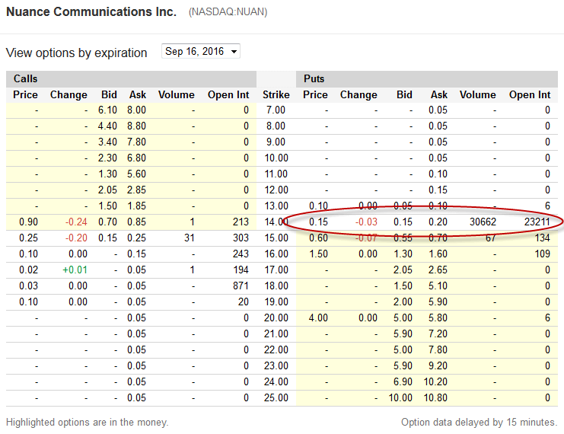Click the puts open interest 23211

537,222
